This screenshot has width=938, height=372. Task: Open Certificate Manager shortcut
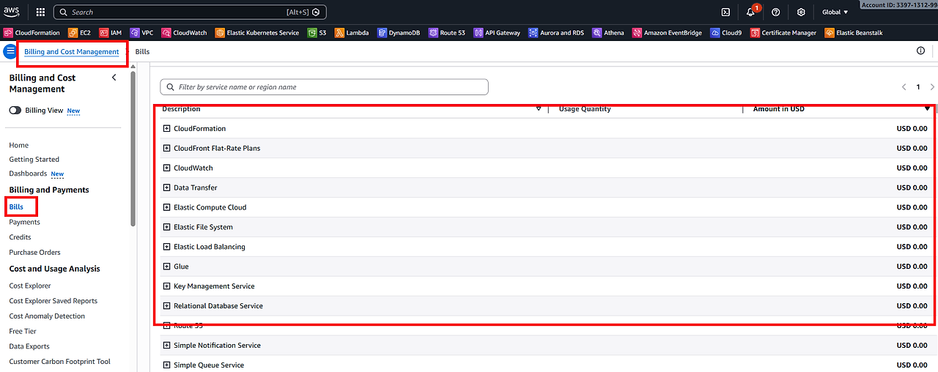(783, 33)
